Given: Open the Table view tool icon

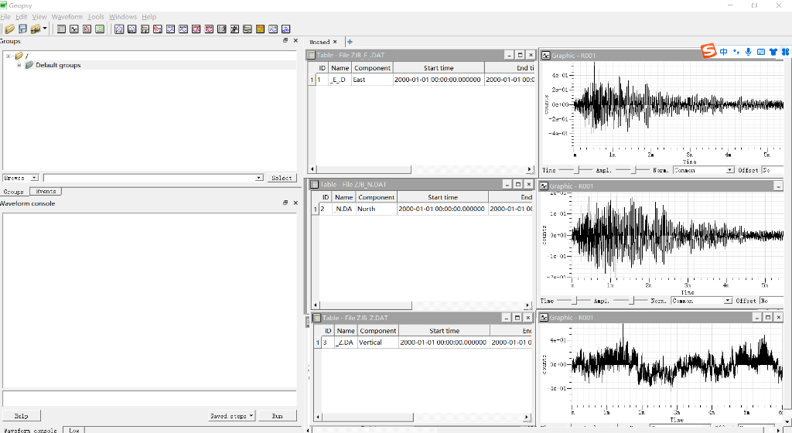Looking at the screenshot, I should tap(61, 29).
